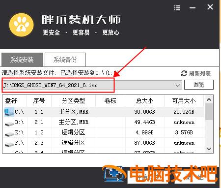Click the 刷新列表 link text
221x188 pixels.
(200, 73)
